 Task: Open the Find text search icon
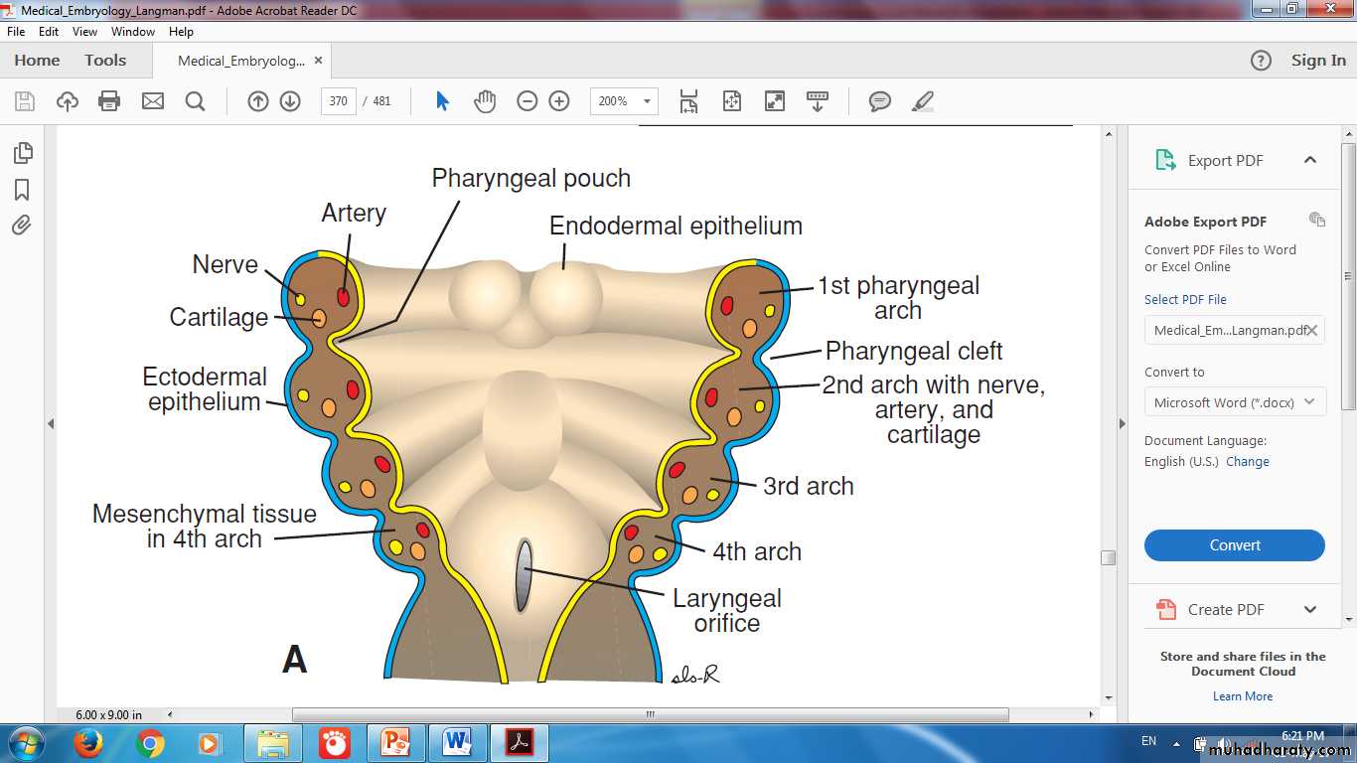[195, 101]
